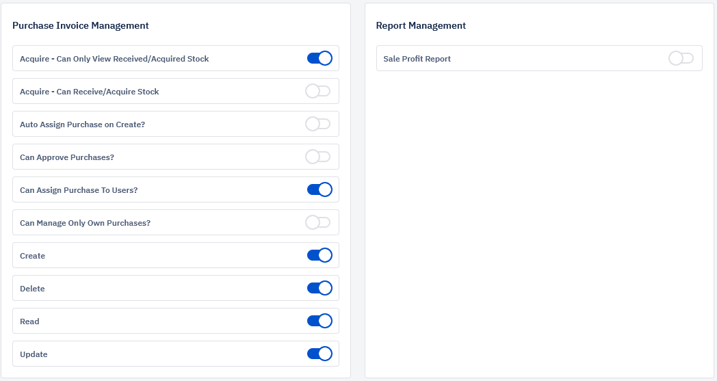Click the Sale Profit Report label text

tap(417, 59)
